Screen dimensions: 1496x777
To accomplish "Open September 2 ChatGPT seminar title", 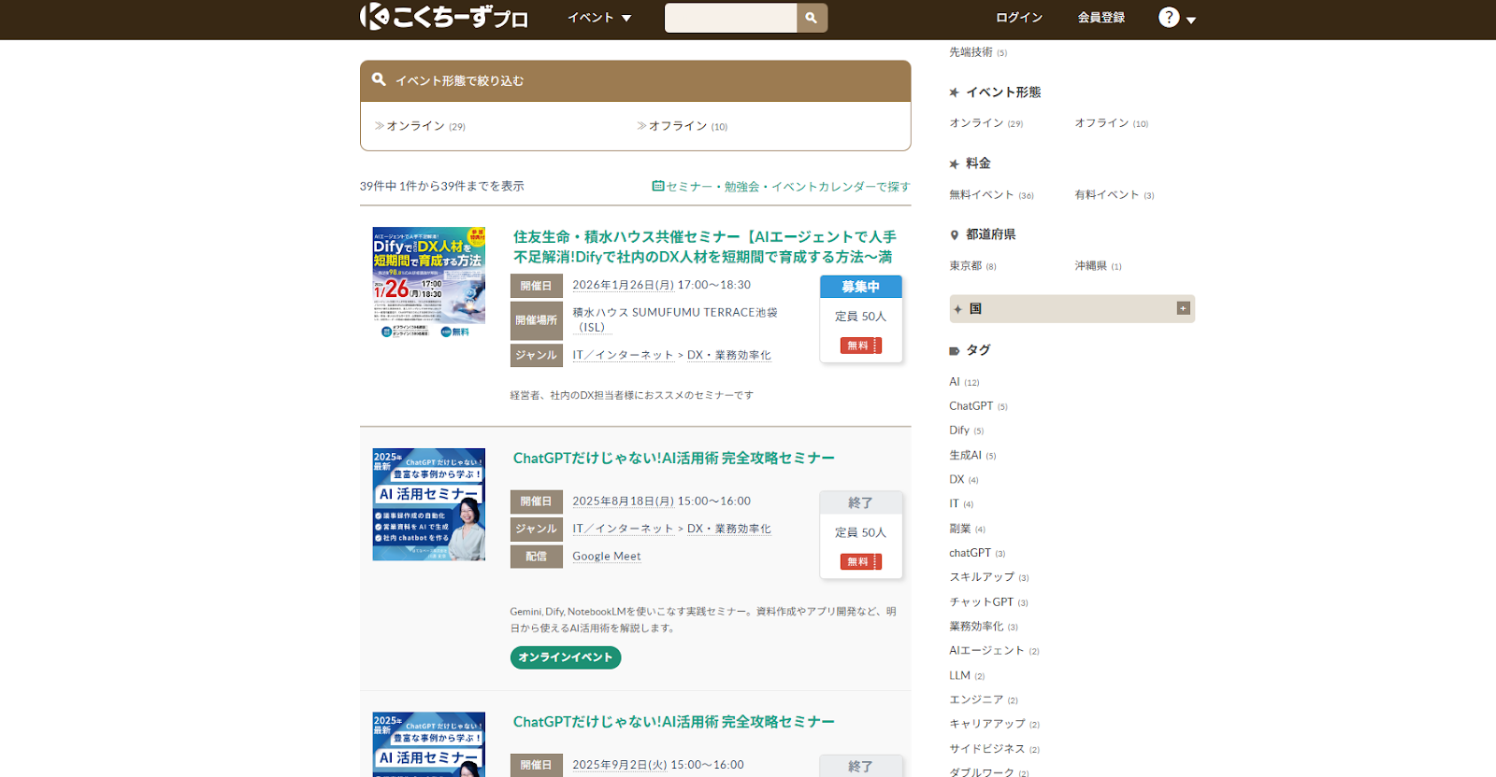I will [x=674, y=722].
